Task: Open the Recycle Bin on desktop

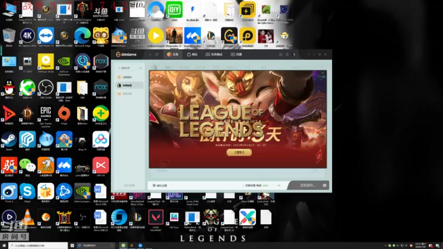Action: (9, 36)
